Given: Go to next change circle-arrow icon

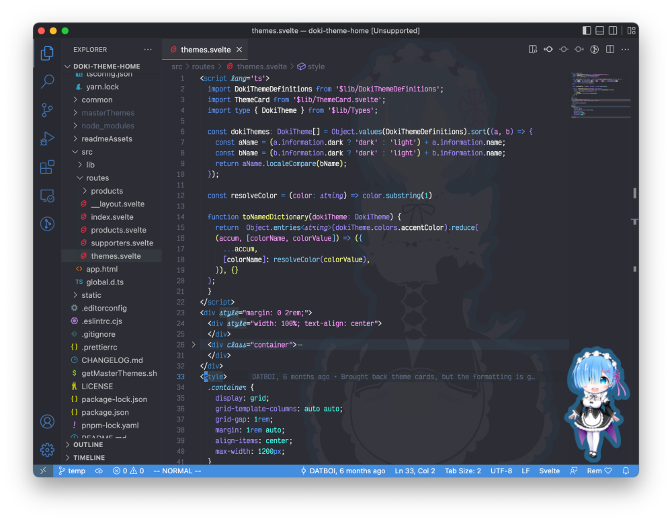Looking at the screenshot, I should (x=579, y=49).
